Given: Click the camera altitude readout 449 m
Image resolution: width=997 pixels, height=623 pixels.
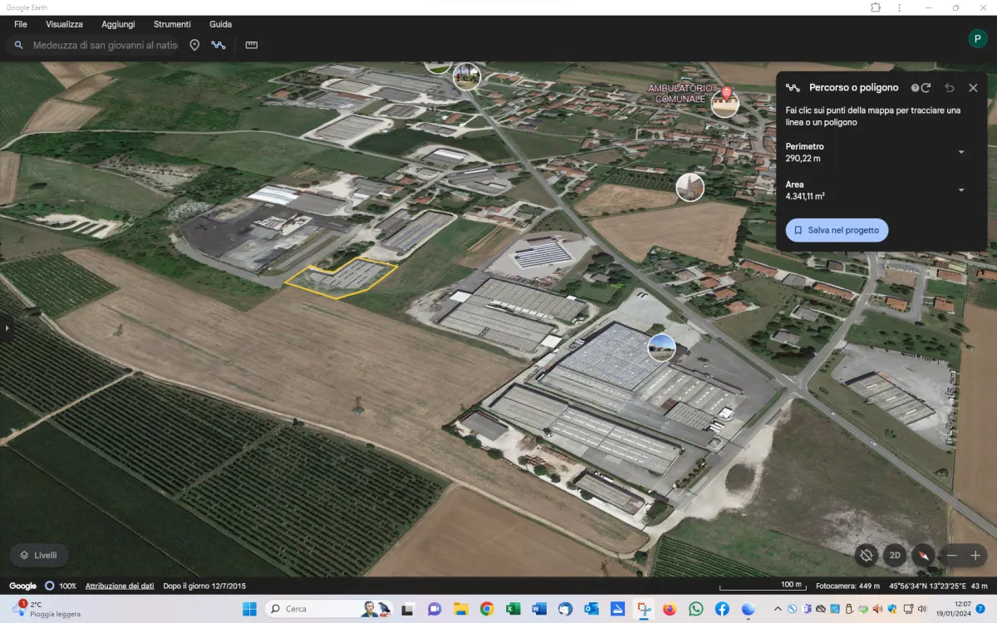Looking at the screenshot, I should (x=847, y=586).
